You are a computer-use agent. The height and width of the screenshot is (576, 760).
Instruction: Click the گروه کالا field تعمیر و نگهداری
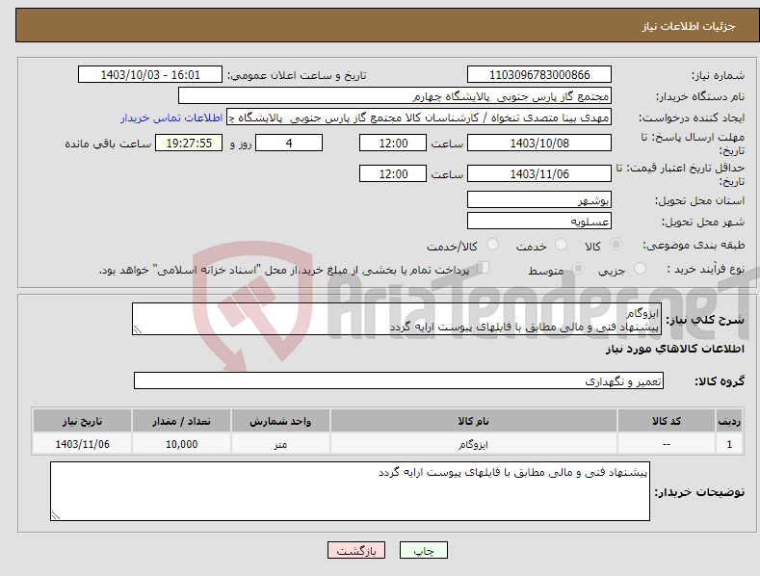pyautogui.click(x=399, y=380)
